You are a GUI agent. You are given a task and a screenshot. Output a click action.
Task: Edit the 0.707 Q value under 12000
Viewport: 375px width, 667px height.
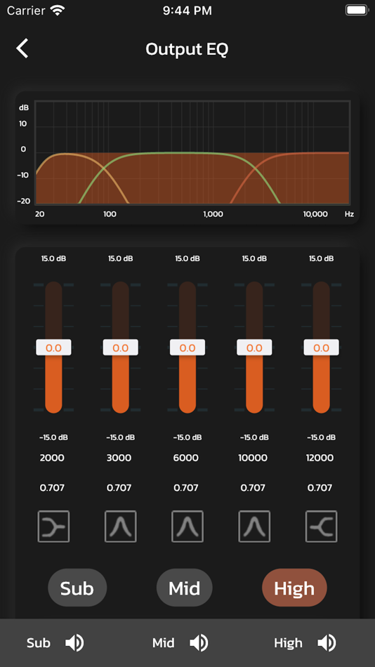click(320, 488)
